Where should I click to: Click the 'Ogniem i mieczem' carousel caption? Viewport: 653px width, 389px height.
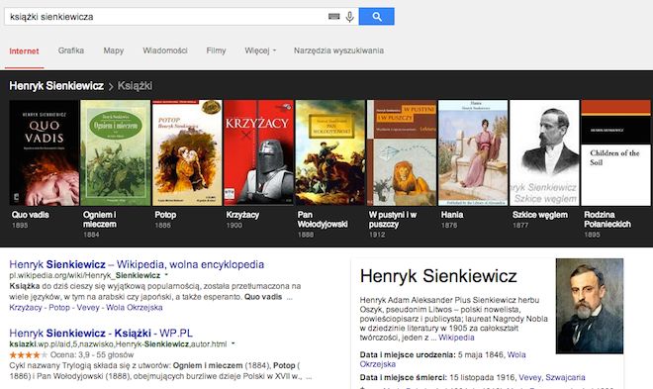pyautogui.click(x=100, y=220)
